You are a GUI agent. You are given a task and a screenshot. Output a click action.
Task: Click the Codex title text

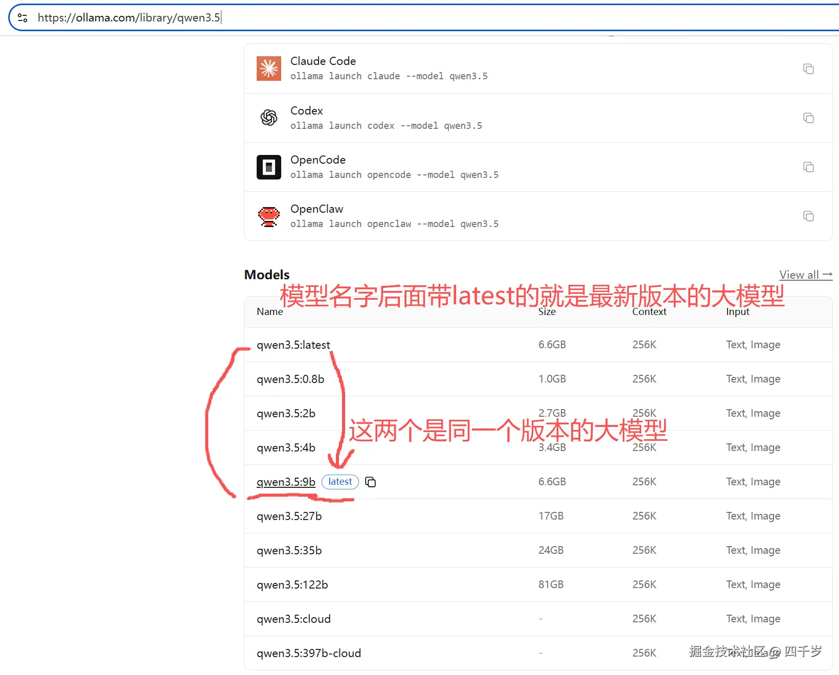(x=307, y=110)
